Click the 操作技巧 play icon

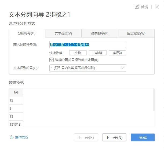[x=12, y=137]
